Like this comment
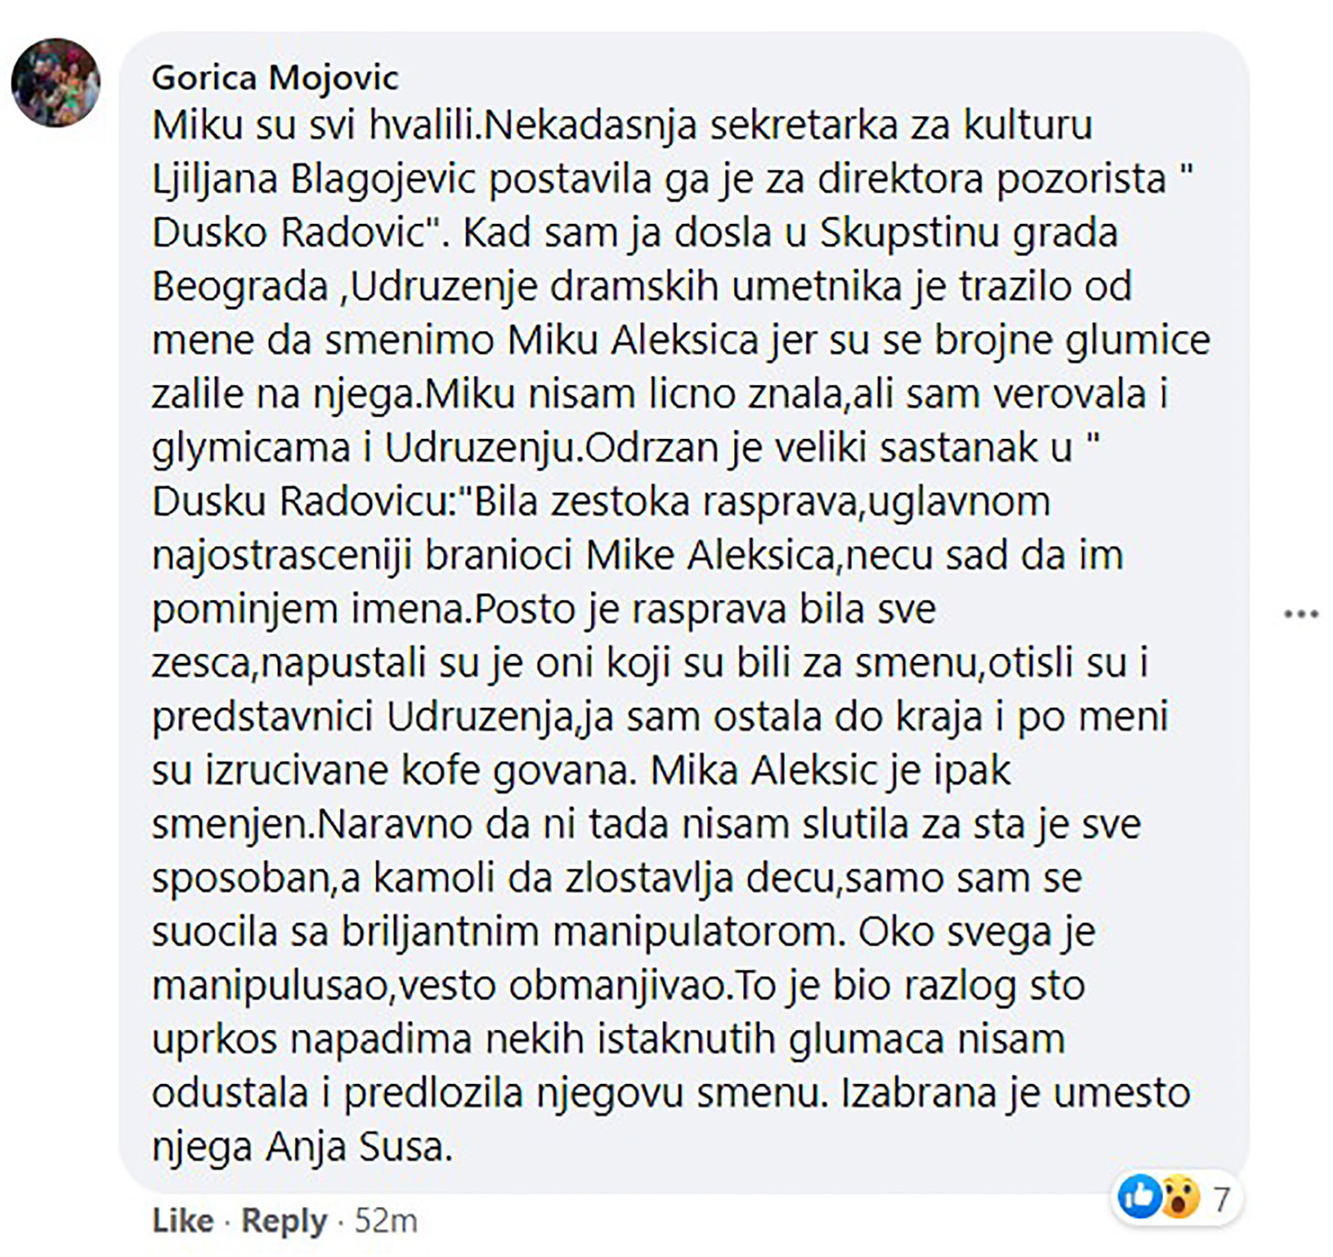Screen dimensions: 1333x1257 [x=182, y=1220]
